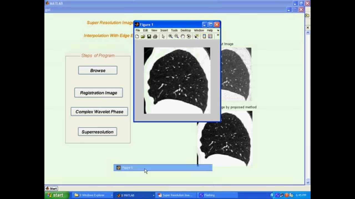Open Figure 1 Edit menu
The width and height of the screenshot is (355, 199).
(146, 30)
